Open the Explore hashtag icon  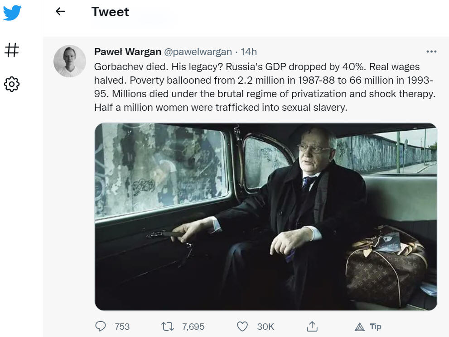[x=12, y=50]
